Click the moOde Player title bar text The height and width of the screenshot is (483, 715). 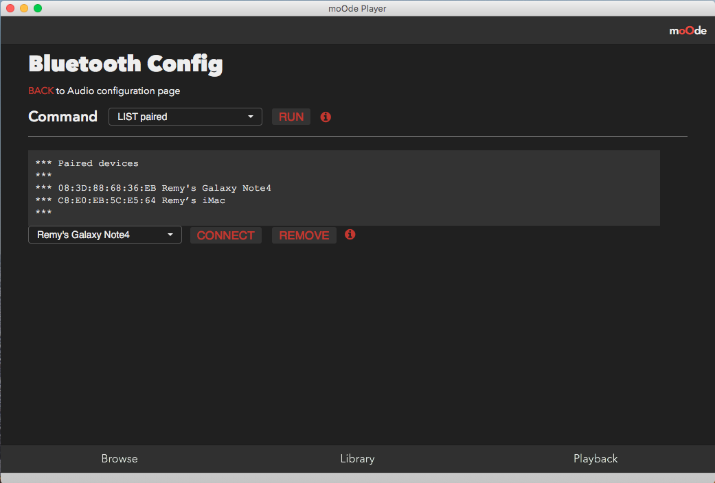(357, 8)
